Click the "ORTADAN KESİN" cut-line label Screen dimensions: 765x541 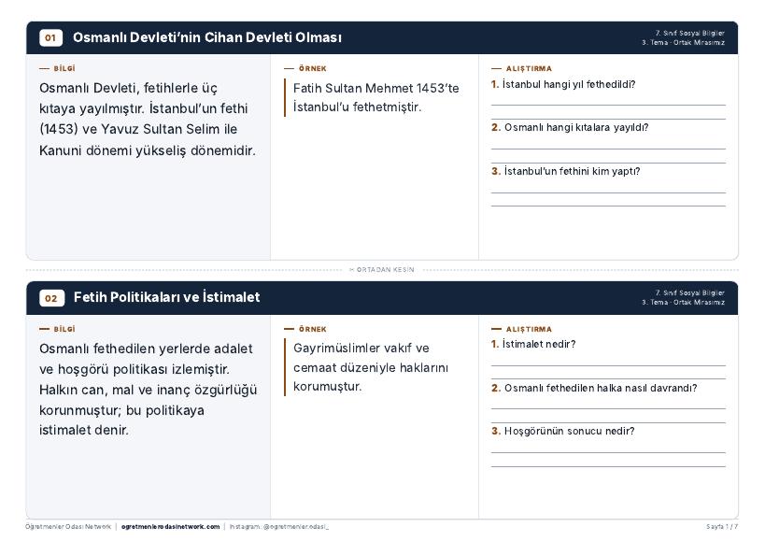click(386, 269)
